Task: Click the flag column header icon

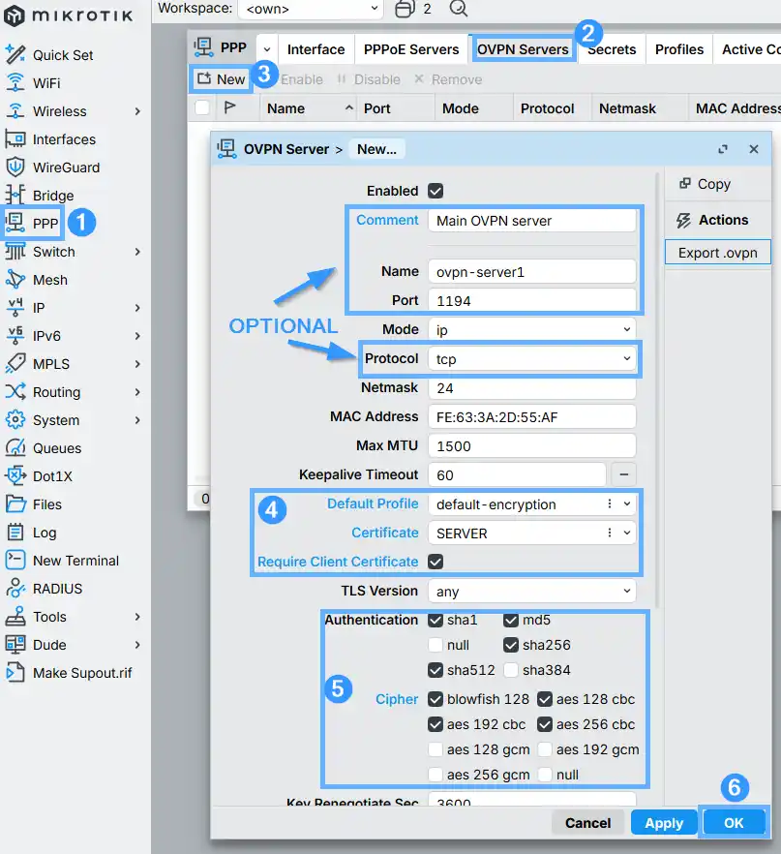Action: tap(229, 107)
